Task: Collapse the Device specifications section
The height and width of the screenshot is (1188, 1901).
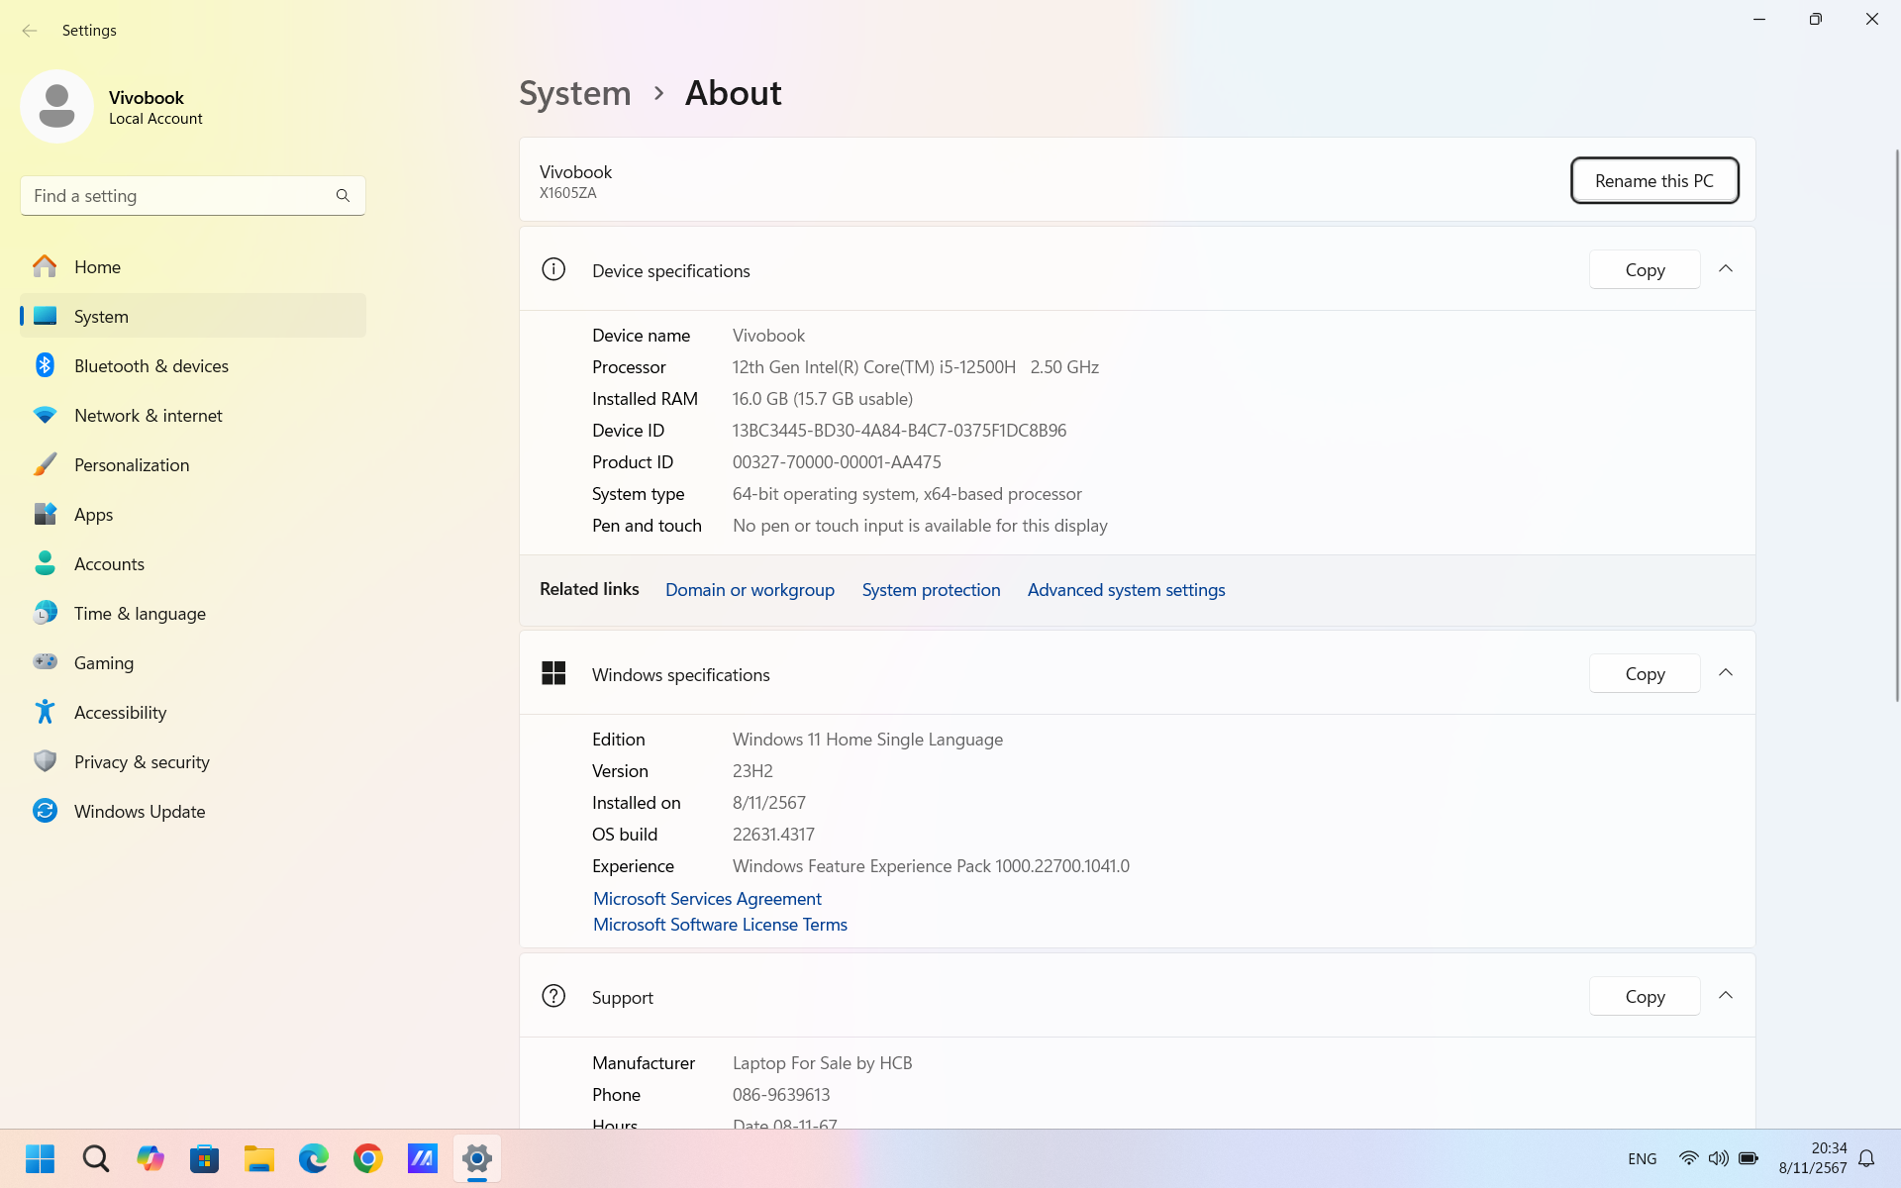Action: pyautogui.click(x=1726, y=269)
